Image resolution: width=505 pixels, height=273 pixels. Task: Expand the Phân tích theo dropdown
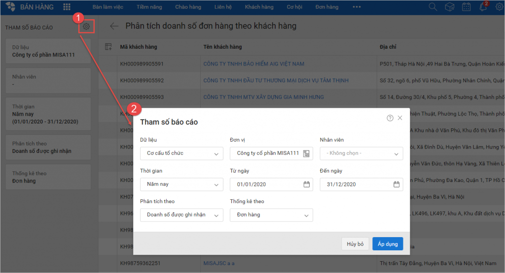pyautogui.click(x=181, y=215)
